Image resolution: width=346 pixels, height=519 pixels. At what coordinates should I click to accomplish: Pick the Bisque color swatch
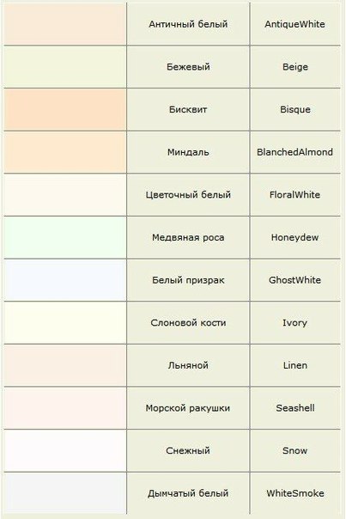(65, 110)
